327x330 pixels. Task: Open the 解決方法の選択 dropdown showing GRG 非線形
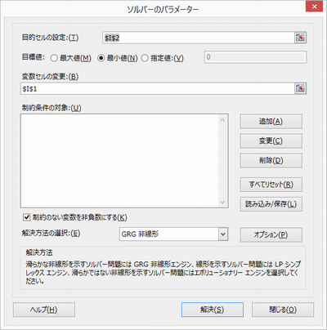173,234
